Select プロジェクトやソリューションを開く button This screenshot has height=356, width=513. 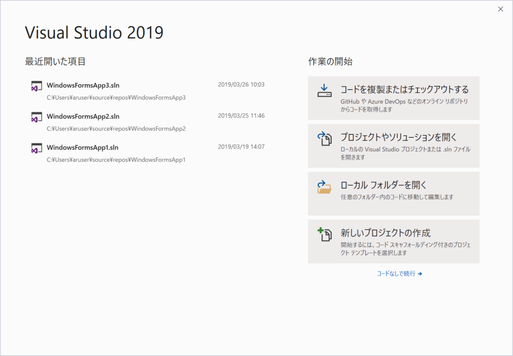tap(394, 146)
